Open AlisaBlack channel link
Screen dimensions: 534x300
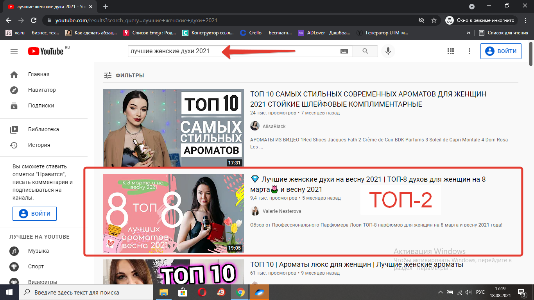coord(274,126)
